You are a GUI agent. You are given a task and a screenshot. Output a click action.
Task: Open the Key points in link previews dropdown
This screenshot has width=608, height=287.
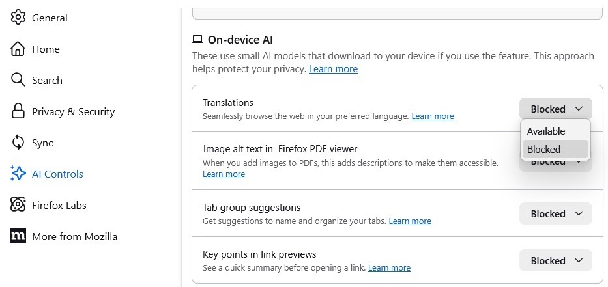555,260
